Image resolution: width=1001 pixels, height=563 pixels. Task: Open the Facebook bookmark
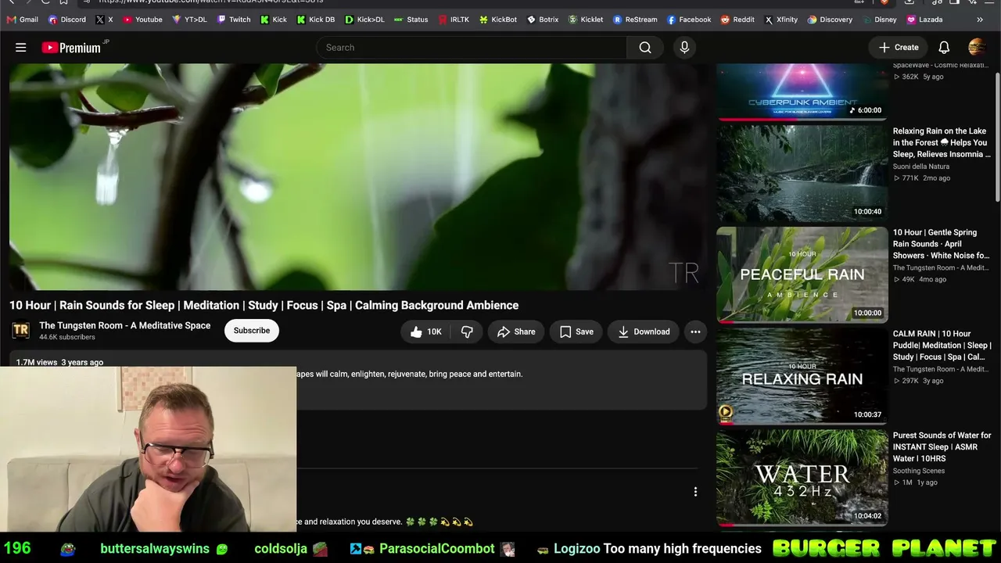point(689,20)
